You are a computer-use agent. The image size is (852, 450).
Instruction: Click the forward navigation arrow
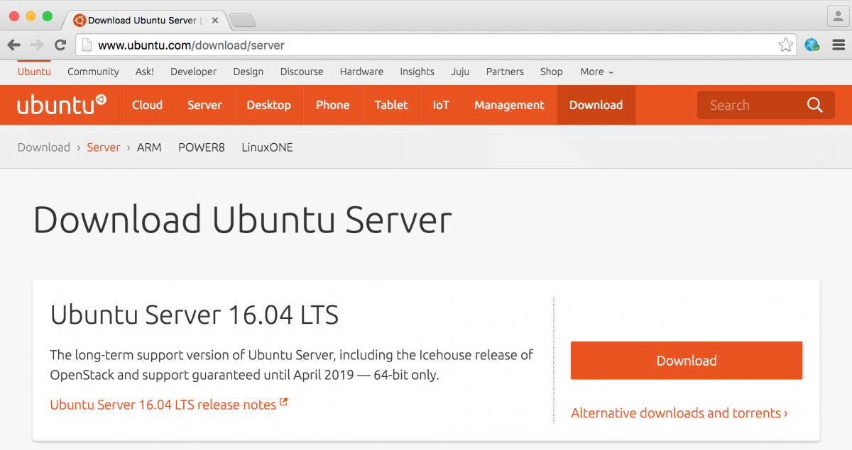tap(37, 44)
